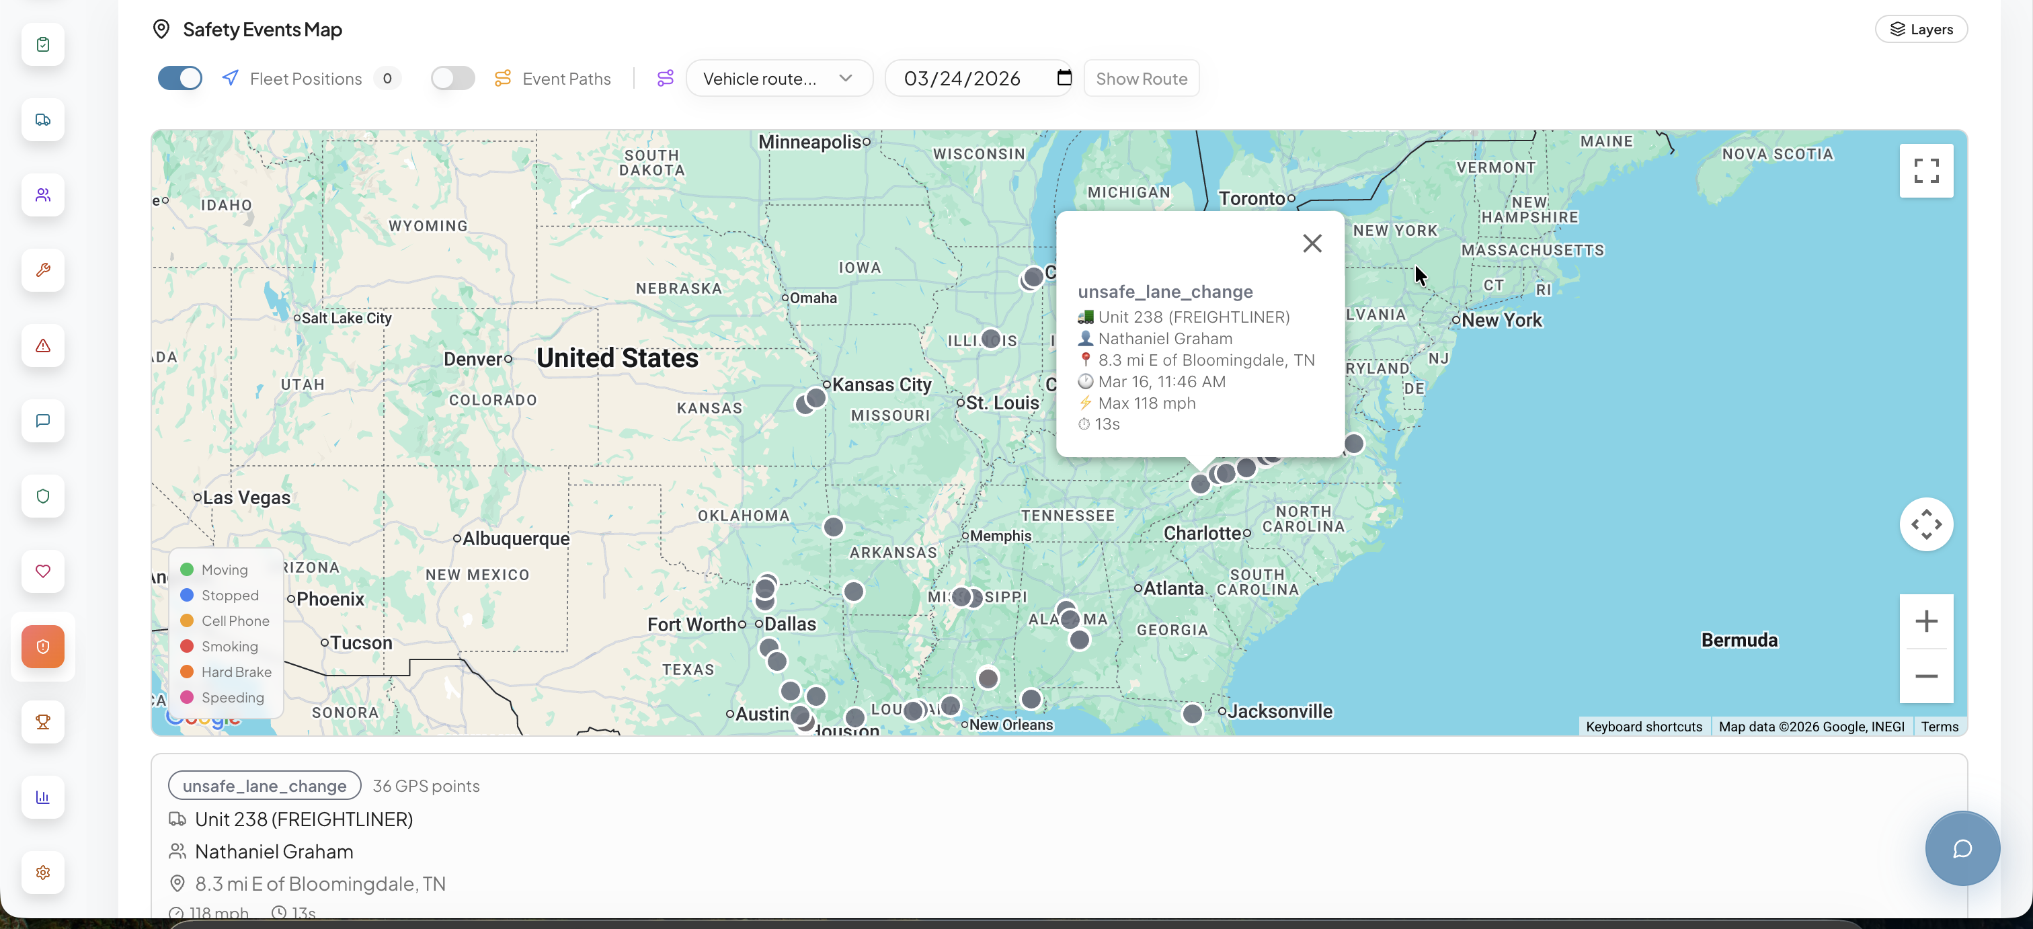Click the Terms link on map

(1939, 726)
